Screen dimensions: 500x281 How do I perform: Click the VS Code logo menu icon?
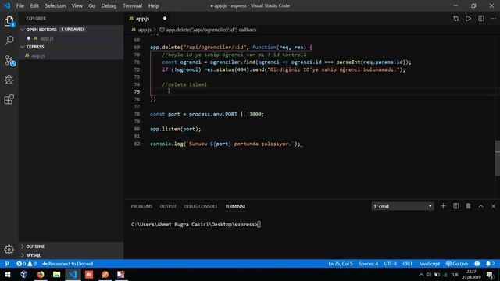coord(7,5)
